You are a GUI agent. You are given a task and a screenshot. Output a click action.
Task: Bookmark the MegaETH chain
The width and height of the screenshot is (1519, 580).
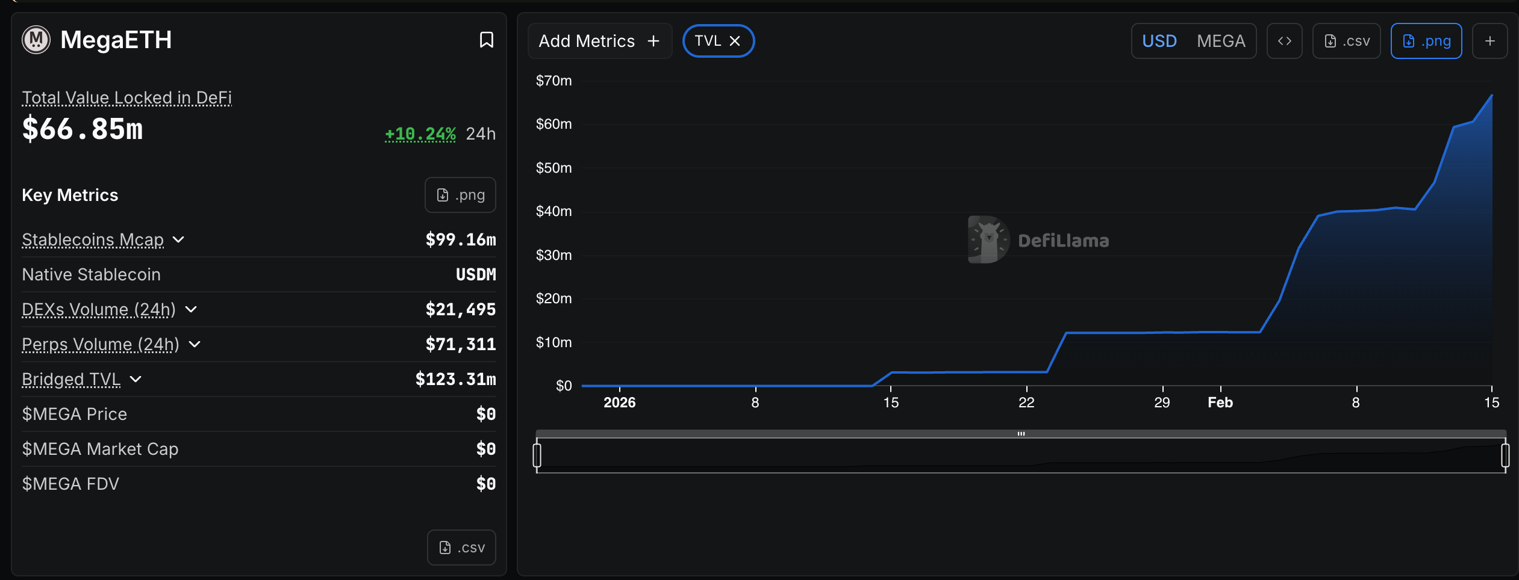click(486, 40)
